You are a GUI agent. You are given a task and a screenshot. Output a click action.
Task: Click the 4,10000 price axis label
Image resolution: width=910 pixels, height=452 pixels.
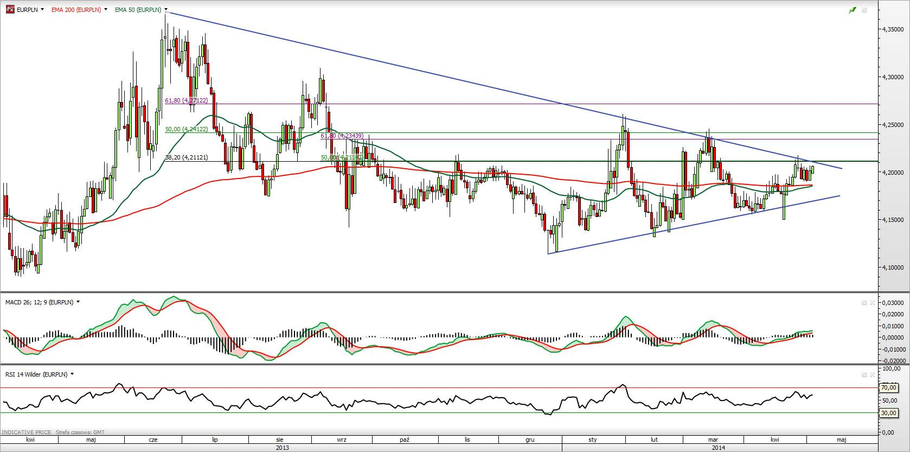[x=894, y=268]
